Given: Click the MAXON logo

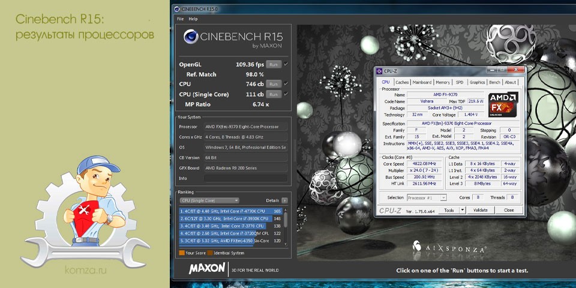Looking at the screenshot, I should [207, 269].
